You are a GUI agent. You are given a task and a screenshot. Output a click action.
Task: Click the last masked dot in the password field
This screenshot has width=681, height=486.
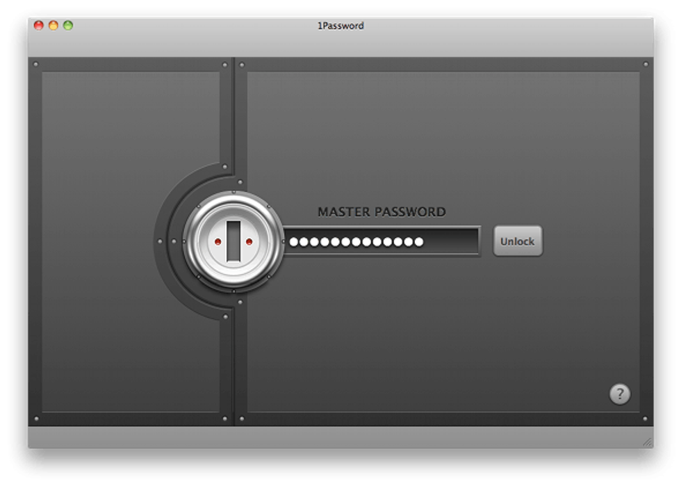click(x=418, y=242)
